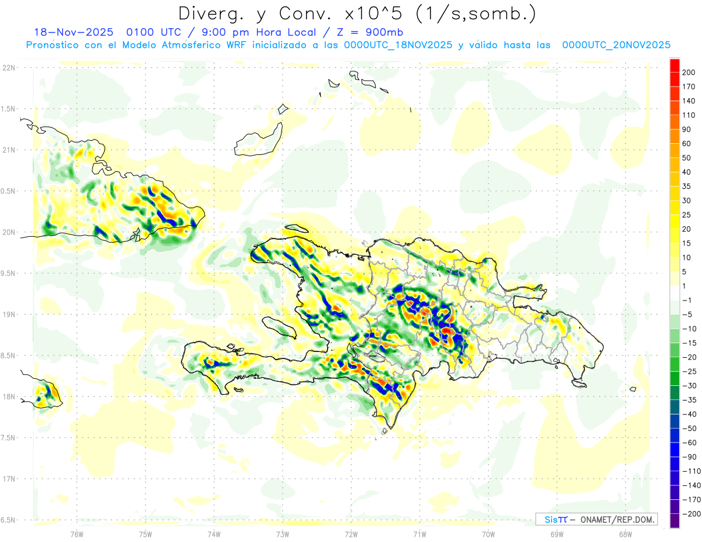Click the positive "25" colorbar label

coord(687,215)
